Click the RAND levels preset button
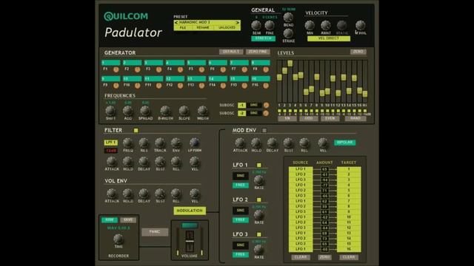The image size is (474, 266). pos(355,118)
